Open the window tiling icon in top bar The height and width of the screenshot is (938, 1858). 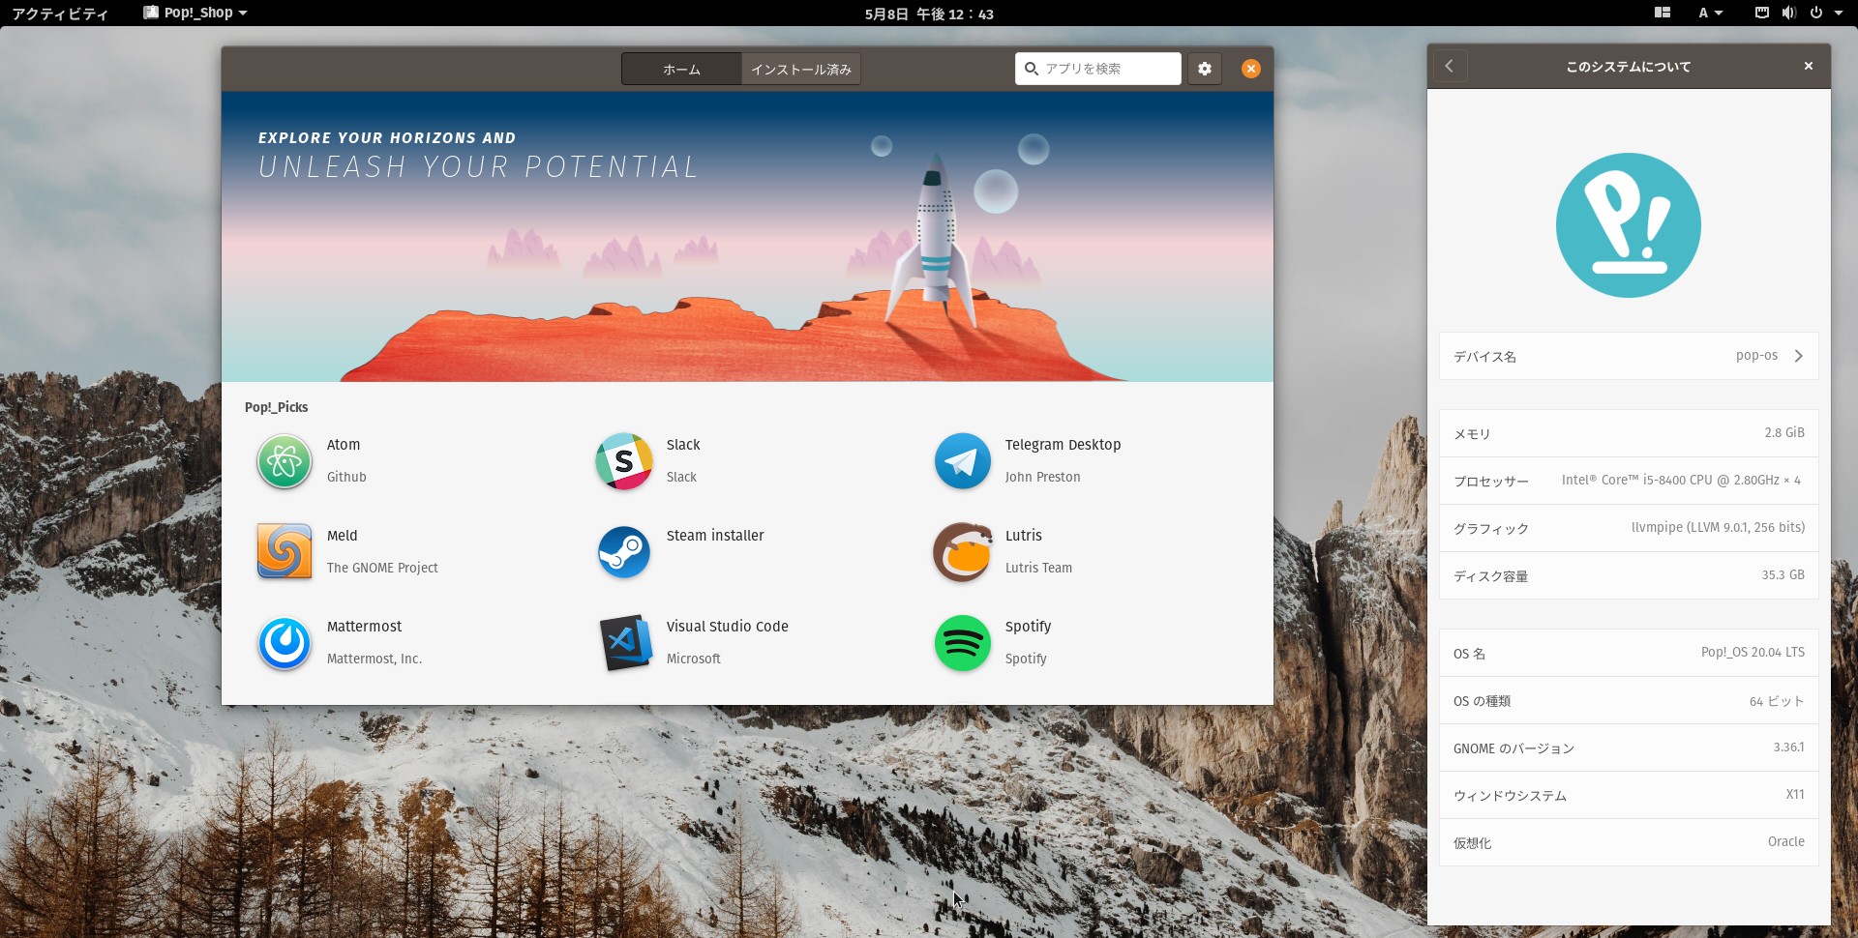coord(1663,13)
